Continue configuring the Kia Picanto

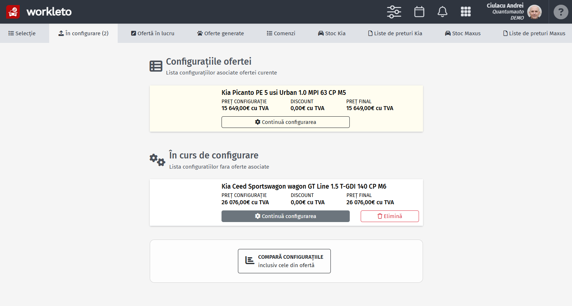tap(286, 122)
